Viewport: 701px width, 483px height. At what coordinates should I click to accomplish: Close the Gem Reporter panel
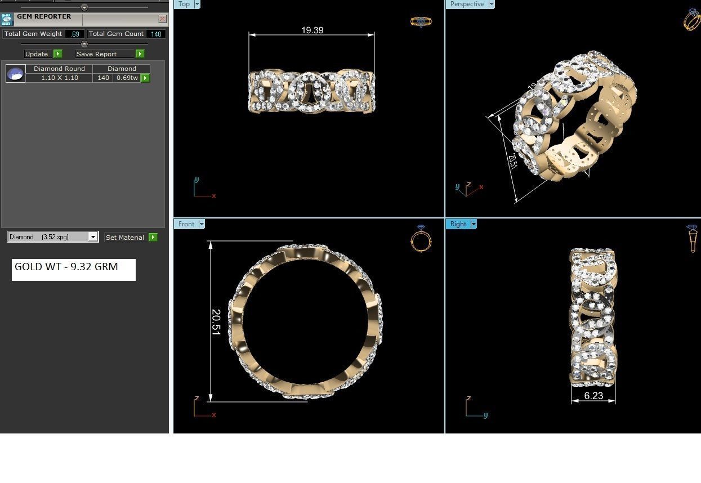coord(162,19)
